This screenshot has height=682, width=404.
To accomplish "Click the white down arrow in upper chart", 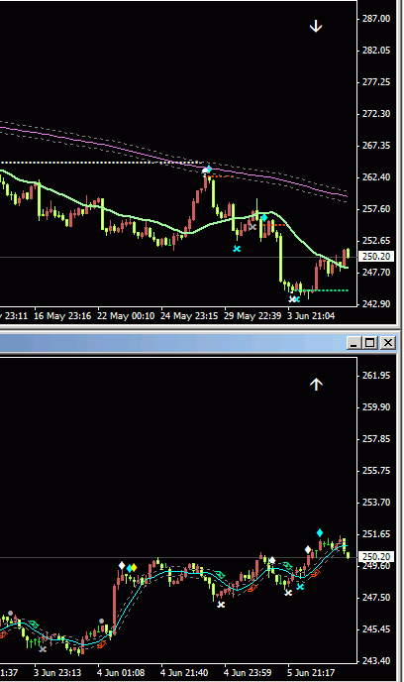I will point(316,27).
